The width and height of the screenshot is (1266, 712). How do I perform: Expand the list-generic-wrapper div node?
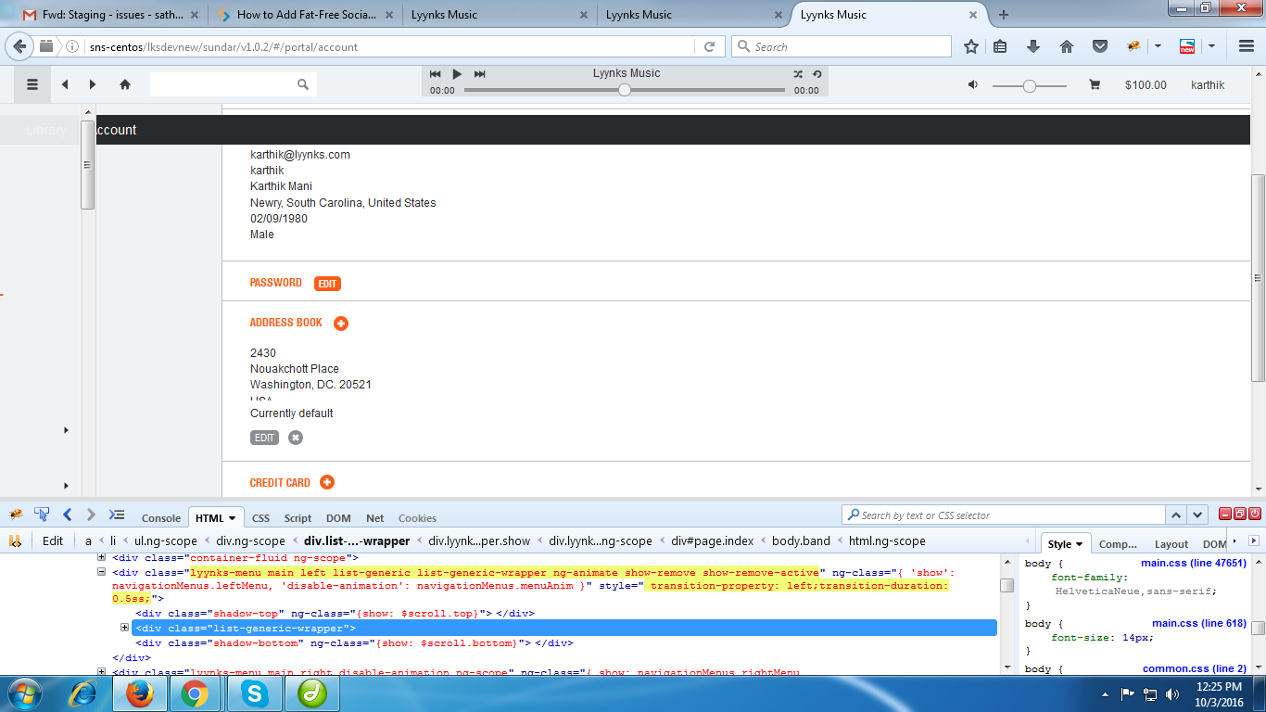click(124, 628)
